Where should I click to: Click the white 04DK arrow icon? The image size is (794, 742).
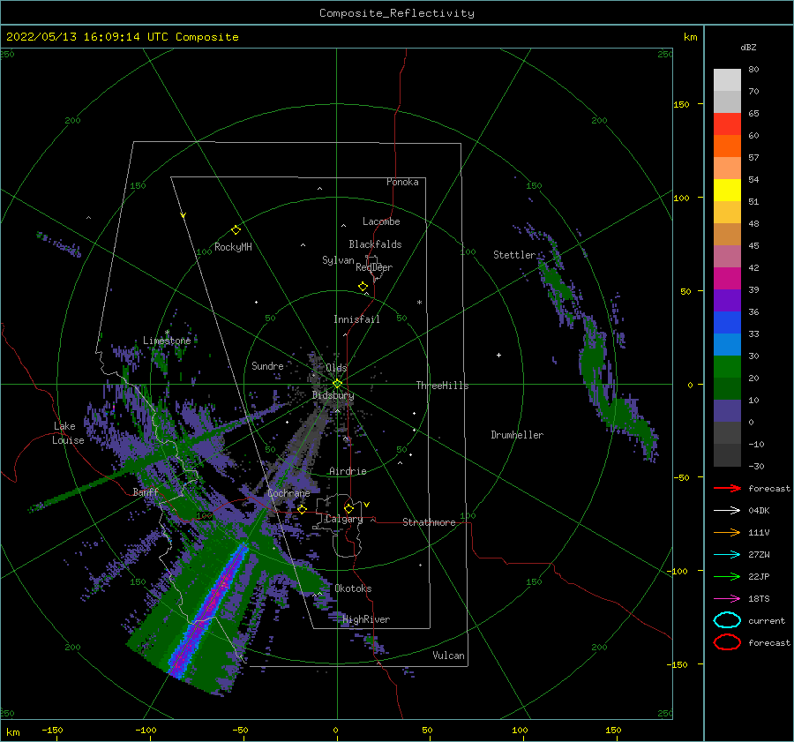click(727, 510)
